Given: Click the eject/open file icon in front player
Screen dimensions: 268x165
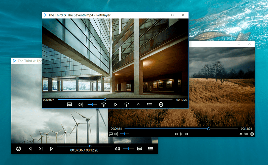Looking at the screenshot, I should coord(138,104).
